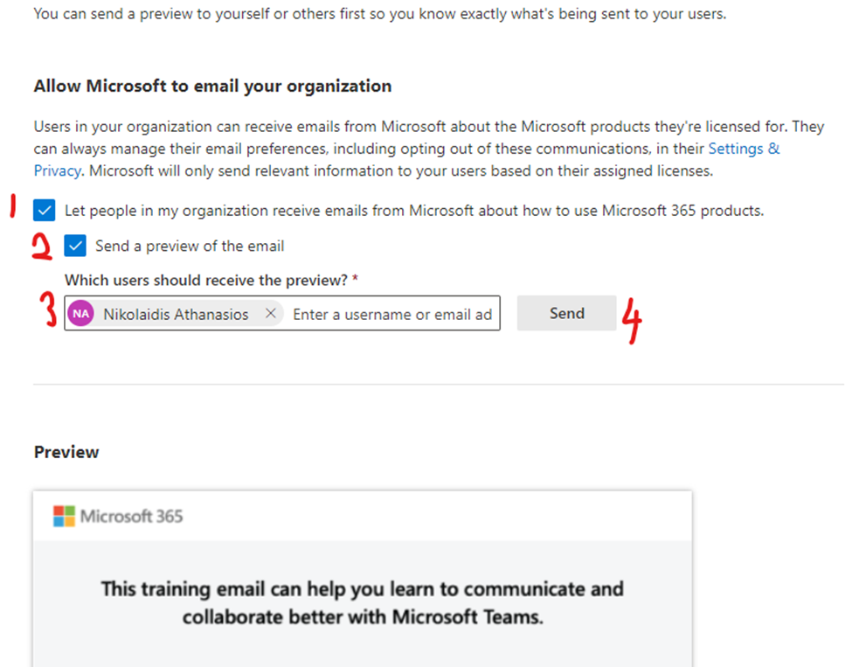The height and width of the screenshot is (667, 852).
Task: Click the Microsoft 365 text in the preview header
Action: tap(132, 516)
